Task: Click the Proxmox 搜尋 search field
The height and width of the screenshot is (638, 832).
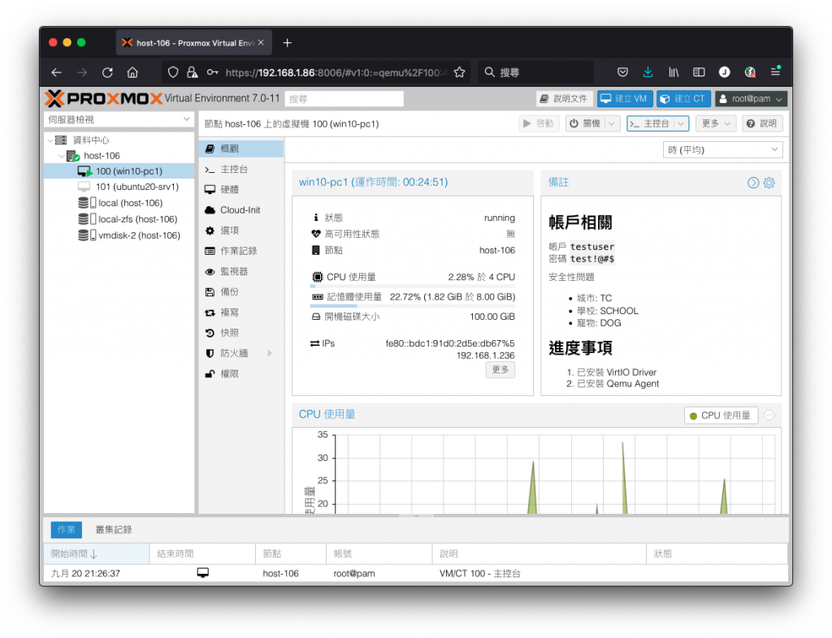Action: click(x=344, y=99)
